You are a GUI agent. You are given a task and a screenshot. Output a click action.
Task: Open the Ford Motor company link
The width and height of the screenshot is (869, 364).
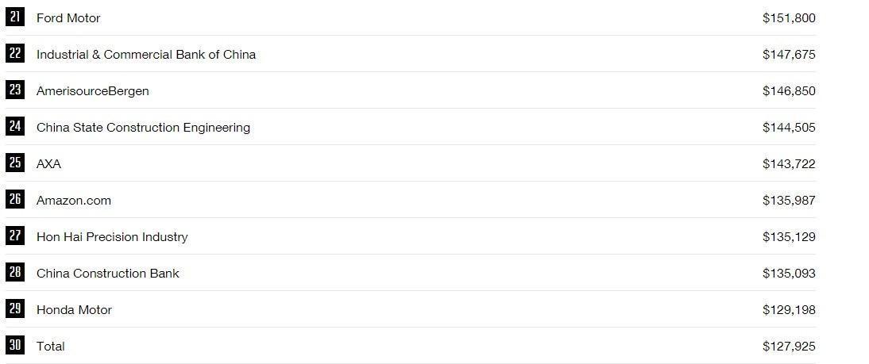(x=68, y=18)
